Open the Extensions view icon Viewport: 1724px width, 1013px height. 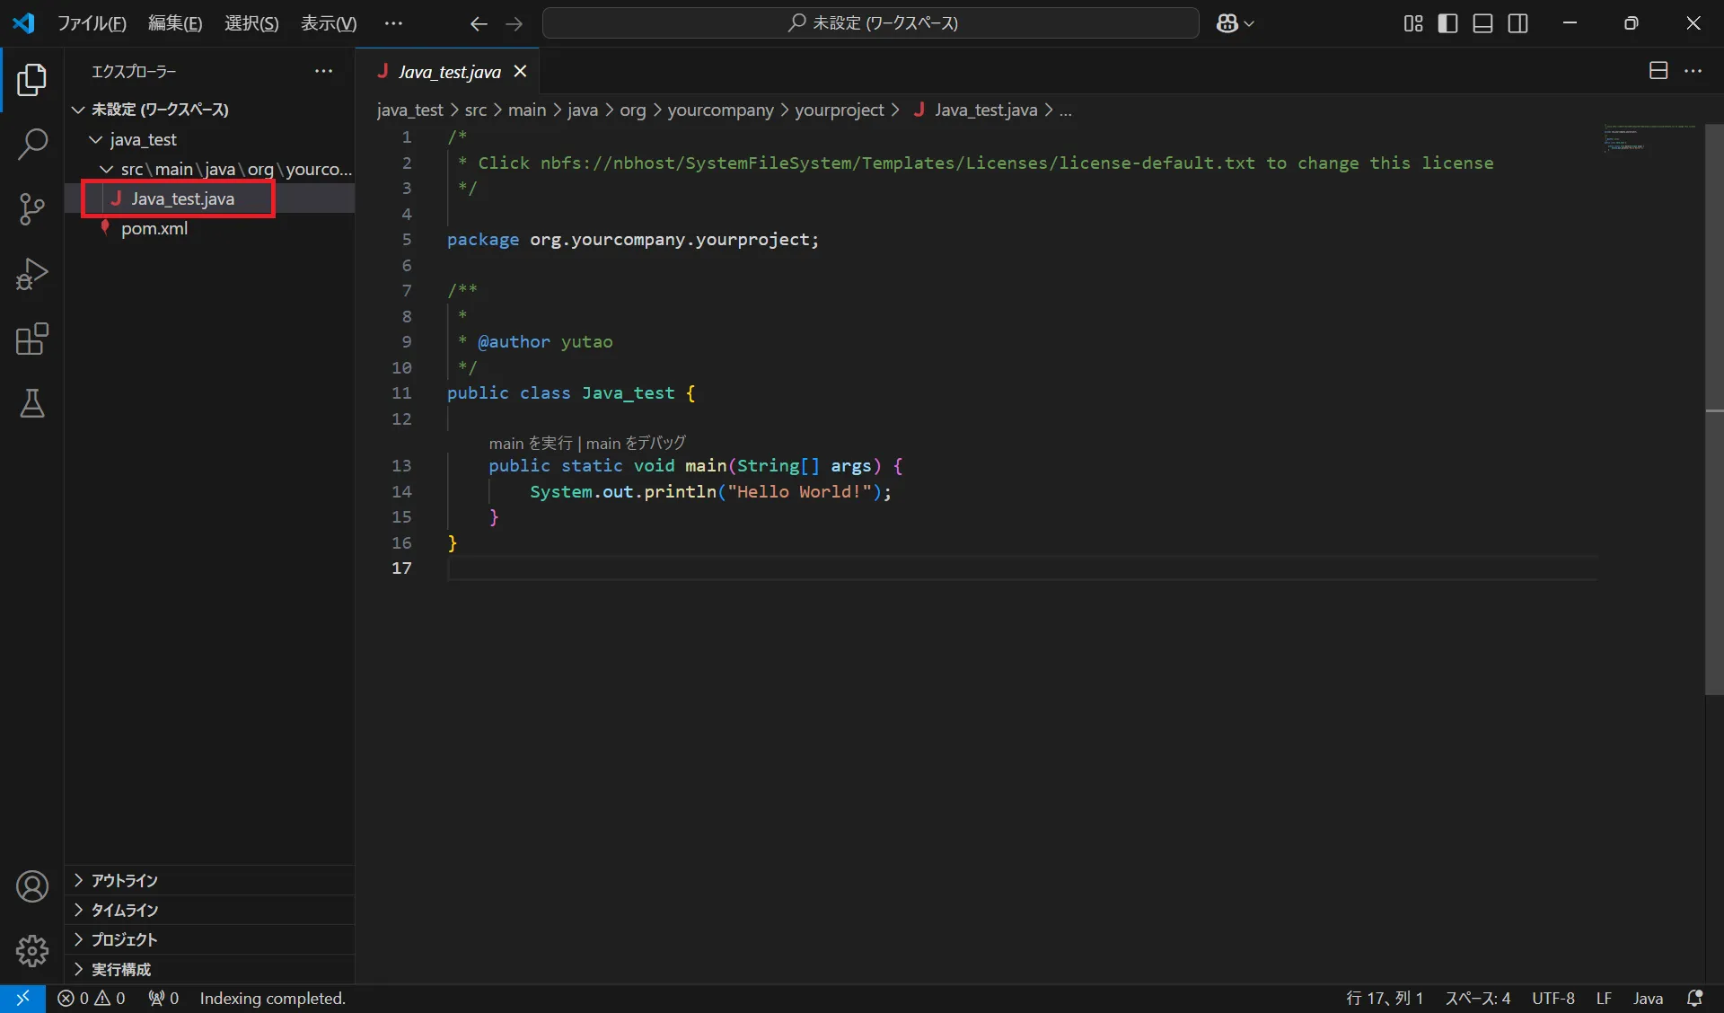tap(32, 339)
